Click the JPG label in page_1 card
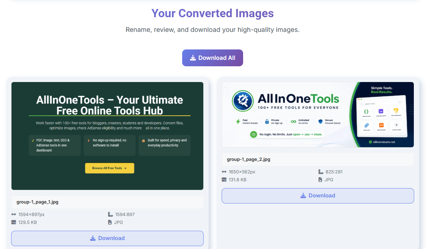 pos(118,222)
